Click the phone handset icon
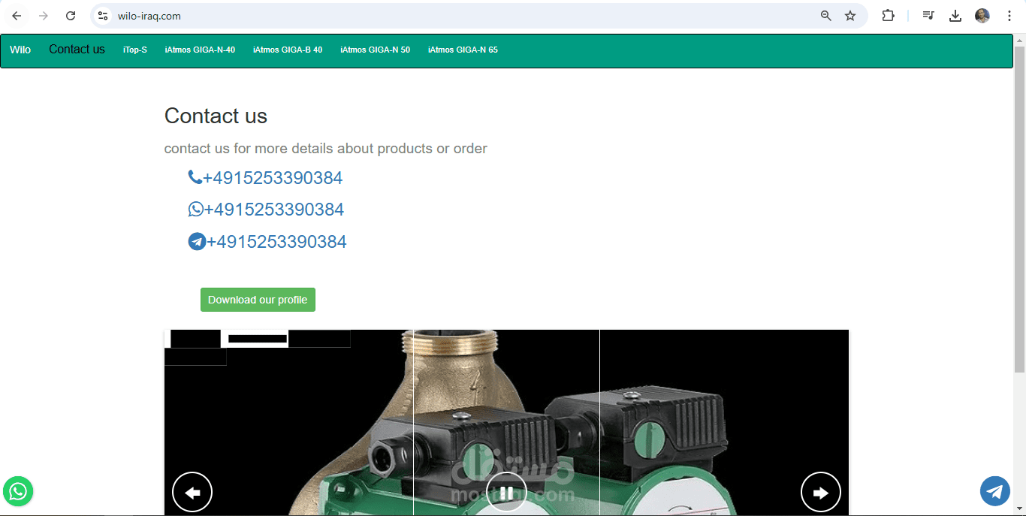1026x516 pixels. [x=195, y=177]
